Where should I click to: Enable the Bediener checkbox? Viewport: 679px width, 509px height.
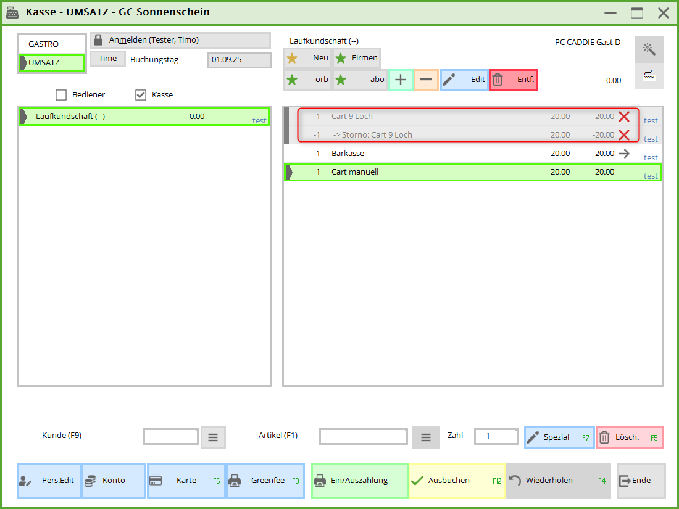click(61, 95)
